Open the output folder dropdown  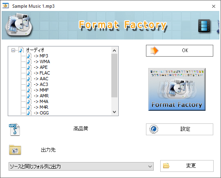pos(81,167)
